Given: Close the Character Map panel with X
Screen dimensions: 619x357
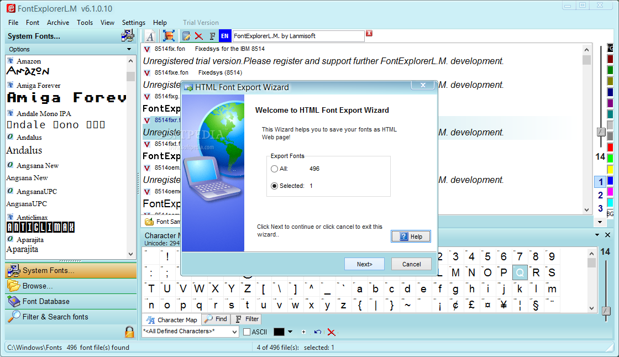Looking at the screenshot, I should pyautogui.click(x=607, y=235).
